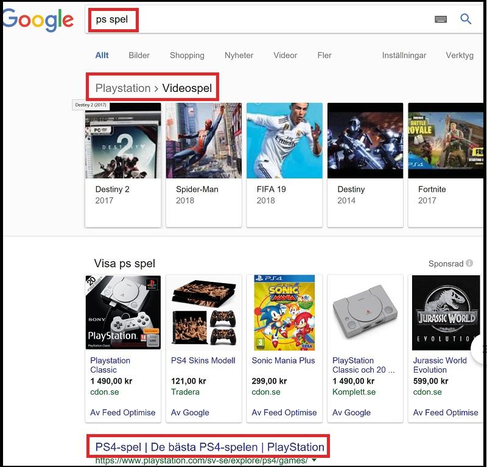Click 'Av Feed Optimise' under Jurassic World Evolution
Viewport: 487px width, 467px height.
pos(446,412)
